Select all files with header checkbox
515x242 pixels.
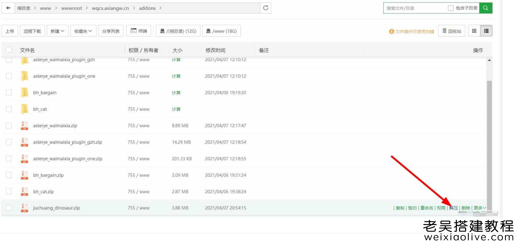9,50
